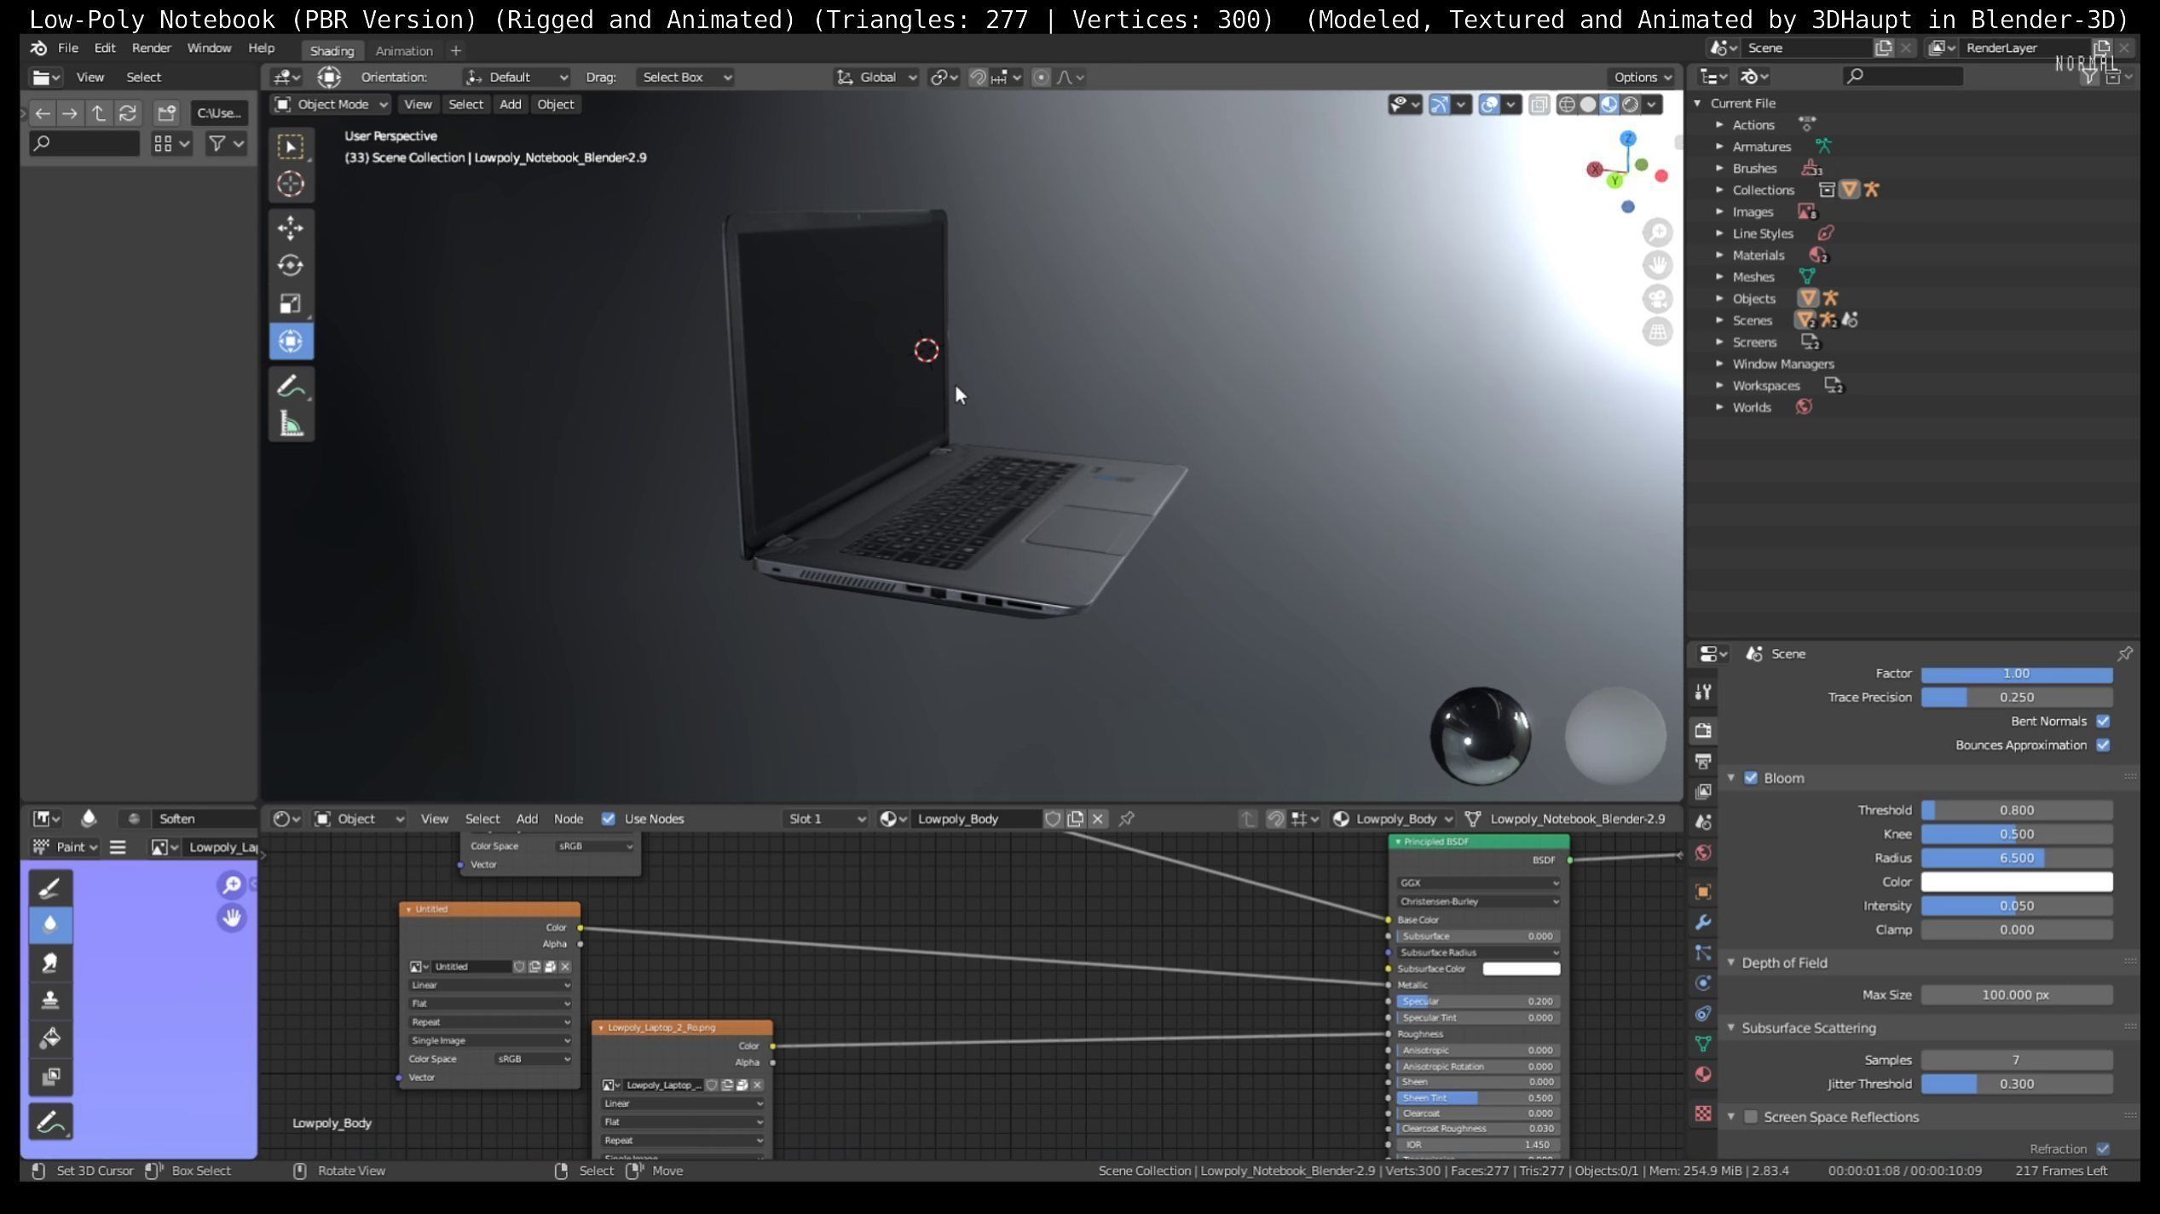Click the camera view icon in viewport
The height and width of the screenshot is (1214, 2160).
point(1657,299)
